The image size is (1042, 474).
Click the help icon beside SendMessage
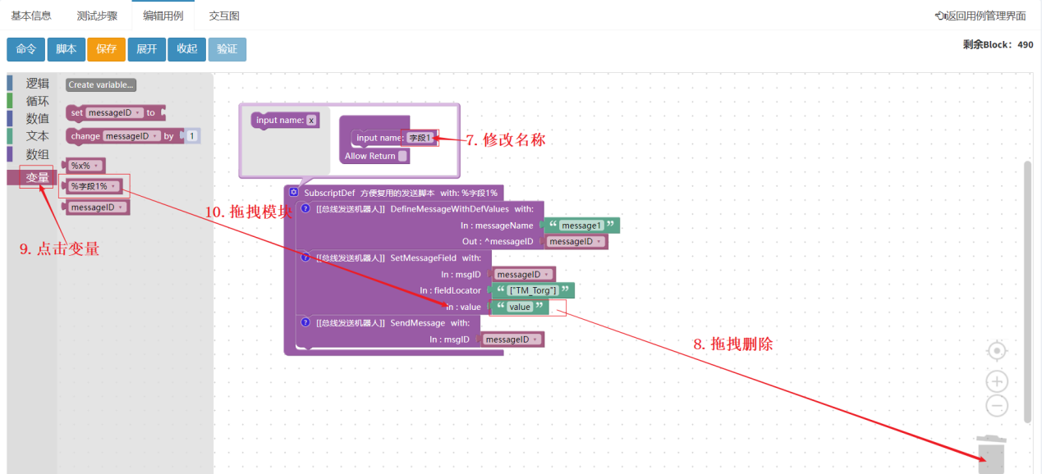point(305,323)
